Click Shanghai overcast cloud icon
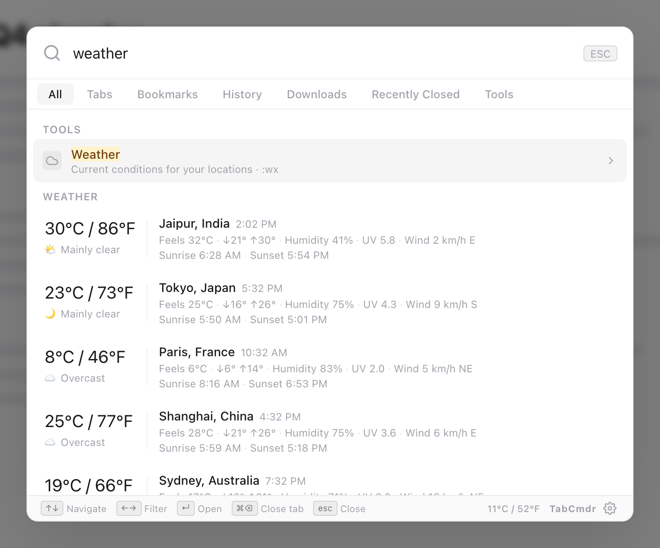The image size is (660, 548). pyautogui.click(x=50, y=442)
